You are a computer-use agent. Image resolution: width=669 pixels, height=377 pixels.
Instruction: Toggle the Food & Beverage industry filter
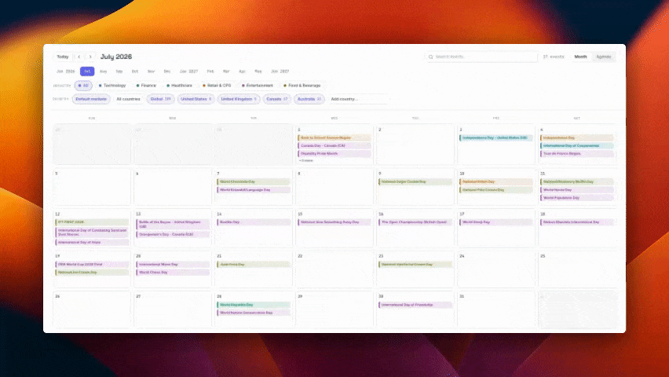302,86
